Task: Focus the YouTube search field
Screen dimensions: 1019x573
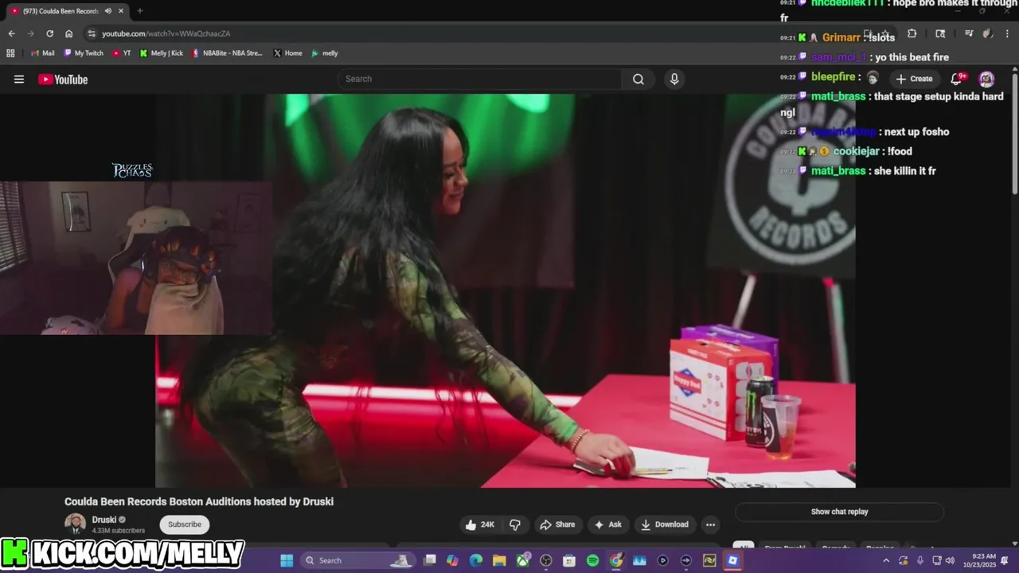Action: (x=479, y=79)
